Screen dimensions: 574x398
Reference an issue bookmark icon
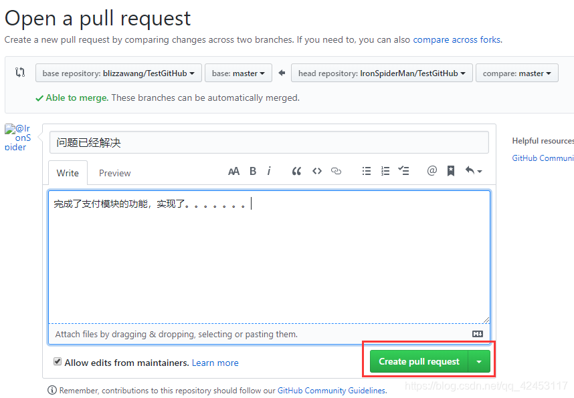(x=451, y=171)
